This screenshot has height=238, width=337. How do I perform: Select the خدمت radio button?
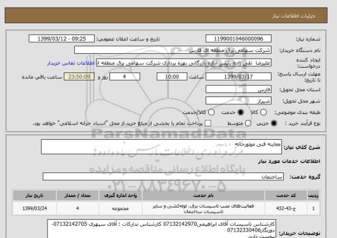[240, 112]
